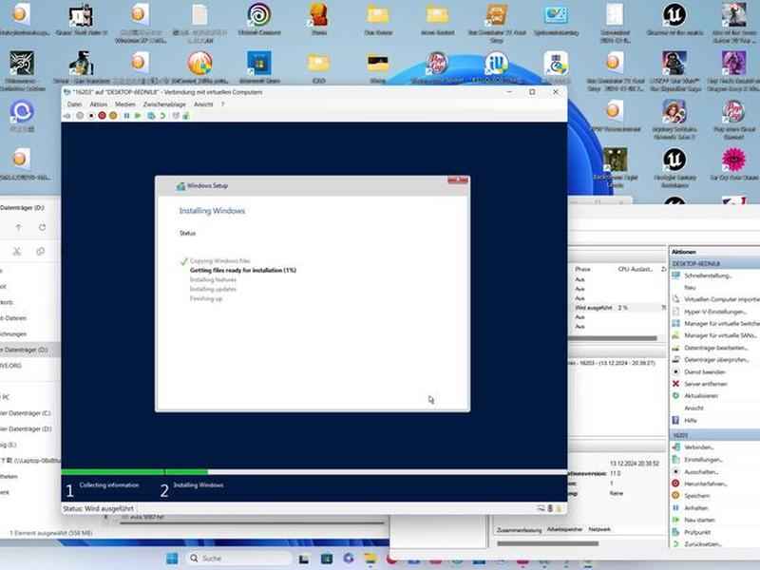
Task: Open the Ubisoft Connect desktop shortcut
Action: 259,19
